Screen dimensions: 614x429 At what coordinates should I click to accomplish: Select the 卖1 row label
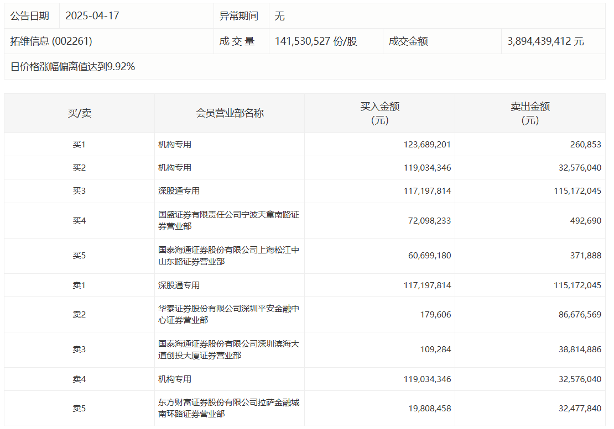(79, 285)
